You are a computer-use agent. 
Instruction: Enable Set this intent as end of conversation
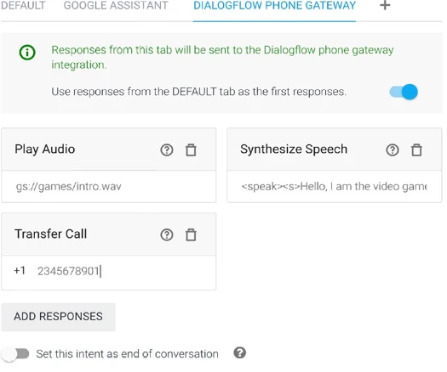[15, 354]
